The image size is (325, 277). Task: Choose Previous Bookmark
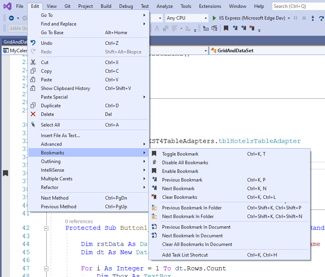229,180
